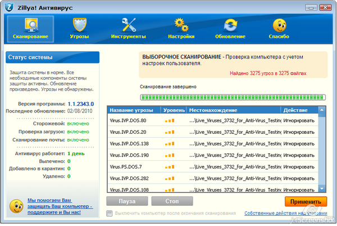The height and width of the screenshot is (226, 337).
Task: Select the Virus.IVP.DOS.190 threat name
Action: pyautogui.click(x=129, y=155)
